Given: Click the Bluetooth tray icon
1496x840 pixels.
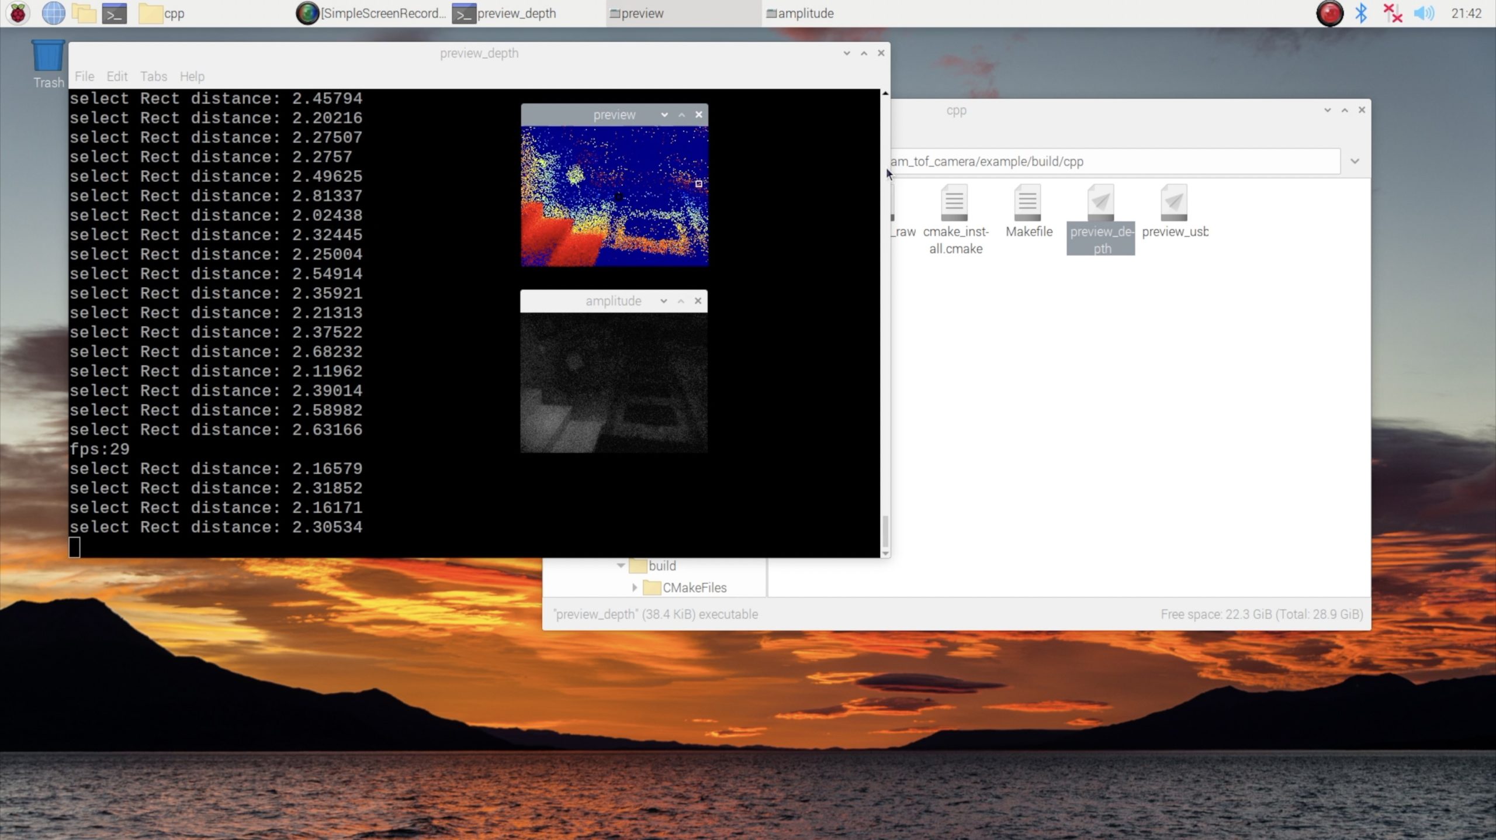Looking at the screenshot, I should click(1361, 13).
